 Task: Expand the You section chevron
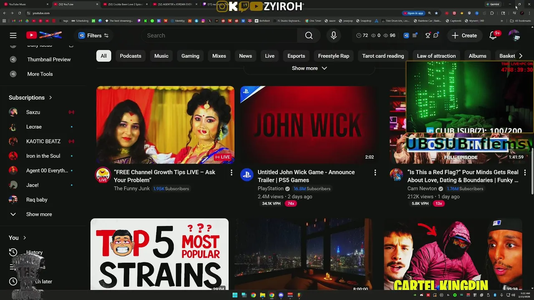25,238
